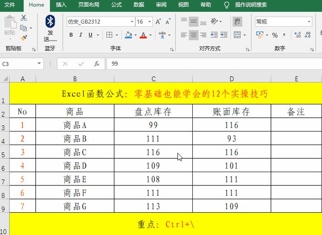
Task: Click the formula bar showing 99
Action: click(214, 64)
